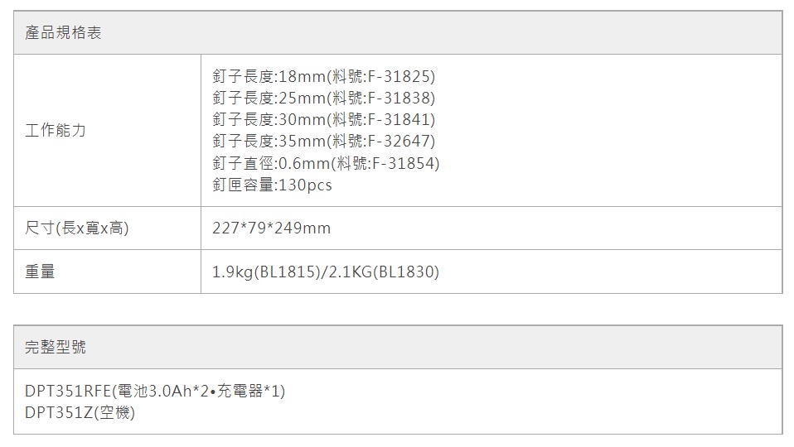Click the DPT351Z(空機) model line
Screen dimensions: 794x447
(x=80, y=412)
